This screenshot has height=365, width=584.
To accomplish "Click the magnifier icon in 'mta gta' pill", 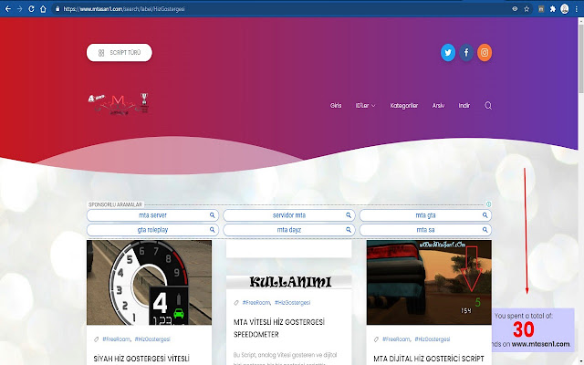I will pos(485,215).
